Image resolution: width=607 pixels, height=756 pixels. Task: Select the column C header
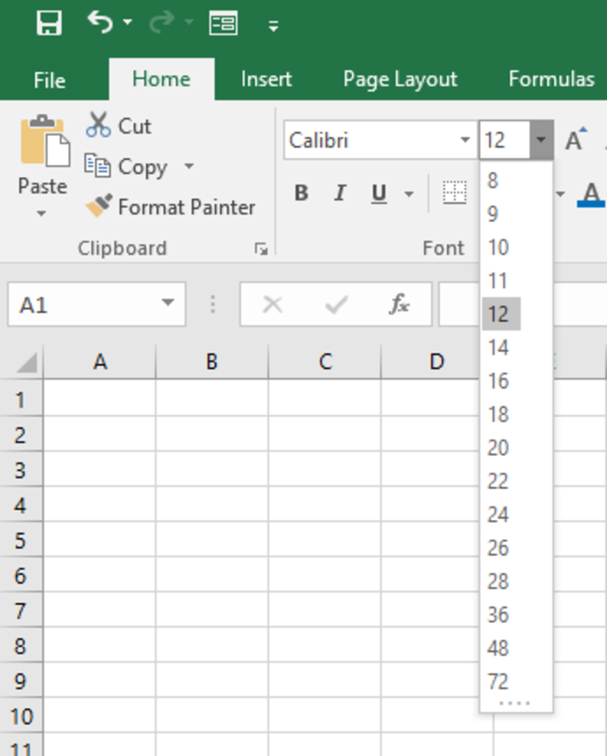pyautogui.click(x=325, y=360)
